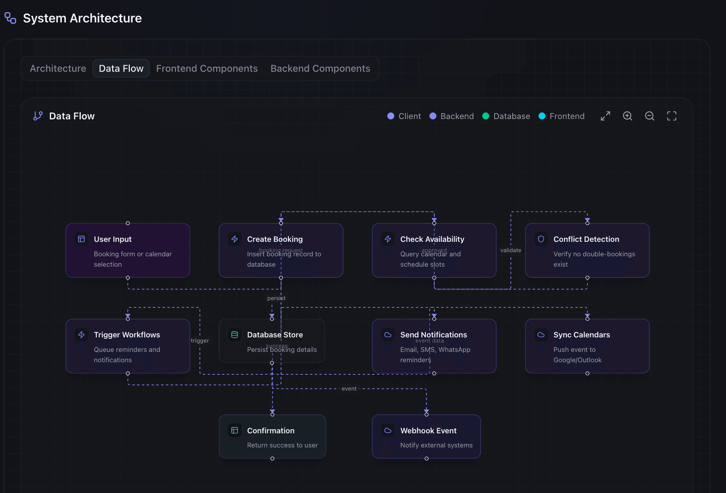Open the Backend Components tab
The image size is (726, 493).
[320, 68]
